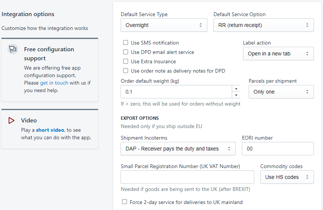Click the 'Needed if goods are being sent to the UK' note
The width and height of the screenshot is (323, 210).
186,189
